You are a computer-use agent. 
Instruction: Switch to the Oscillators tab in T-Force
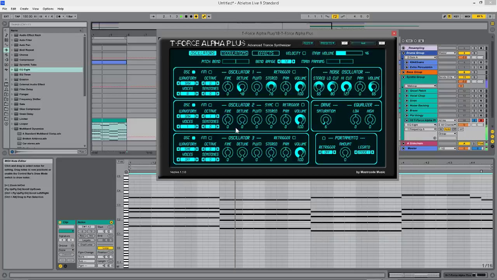pyautogui.click(x=203, y=53)
